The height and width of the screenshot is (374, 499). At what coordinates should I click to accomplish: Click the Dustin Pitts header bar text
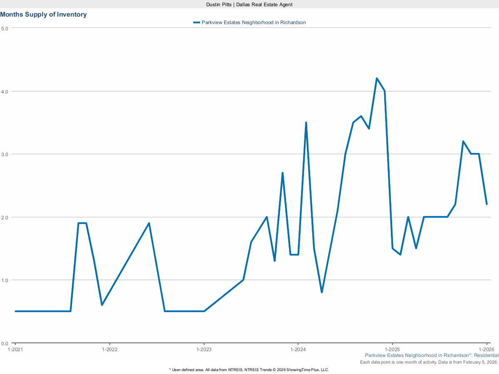pyautogui.click(x=249, y=5)
